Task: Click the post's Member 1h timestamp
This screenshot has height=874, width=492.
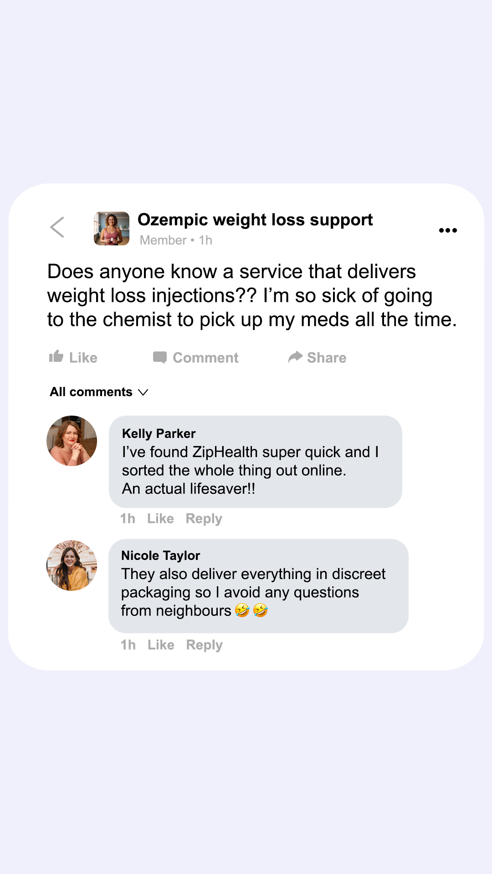Action: coord(176,240)
